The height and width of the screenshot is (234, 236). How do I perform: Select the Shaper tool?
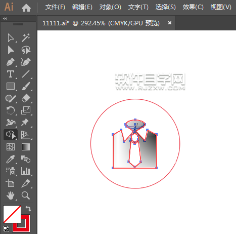(x=11, y=98)
